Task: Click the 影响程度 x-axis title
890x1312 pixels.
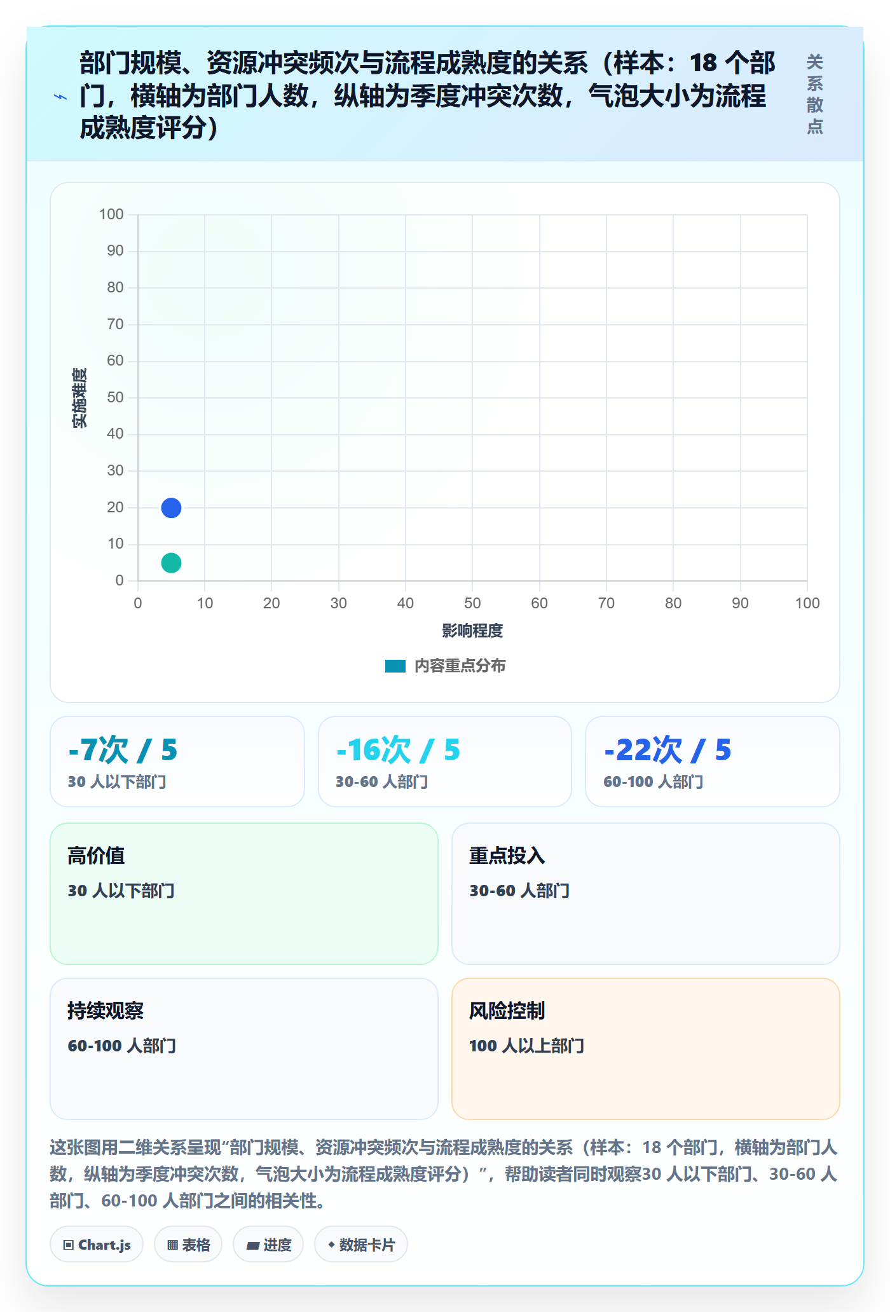Action: (472, 631)
